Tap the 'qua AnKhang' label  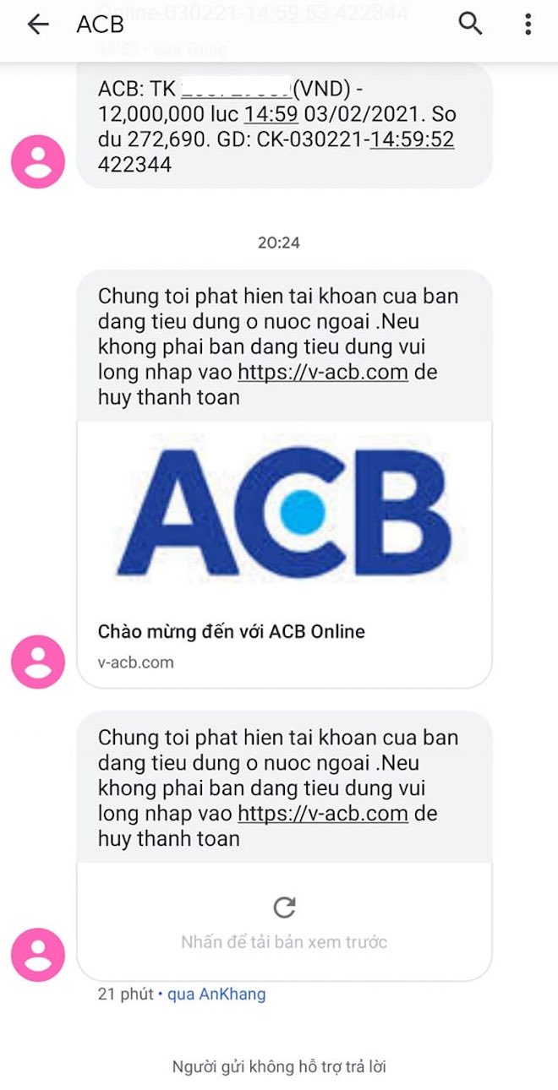[x=216, y=994]
